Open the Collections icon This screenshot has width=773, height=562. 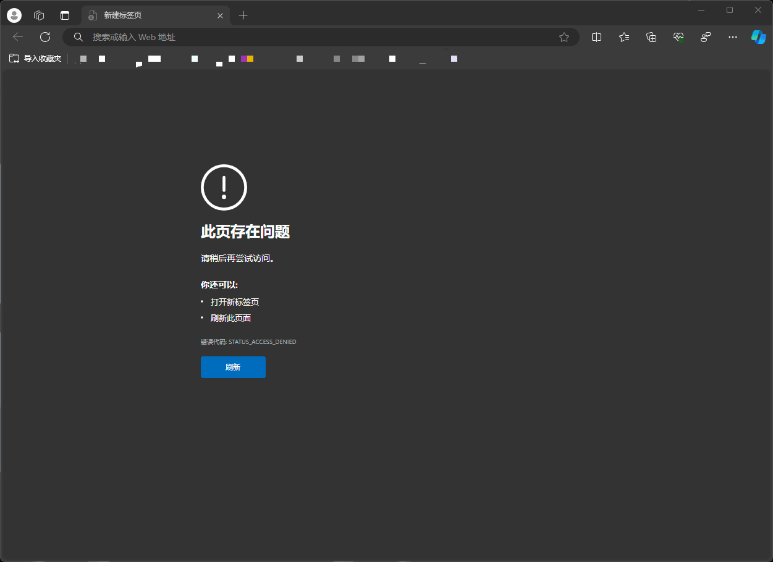click(x=651, y=37)
